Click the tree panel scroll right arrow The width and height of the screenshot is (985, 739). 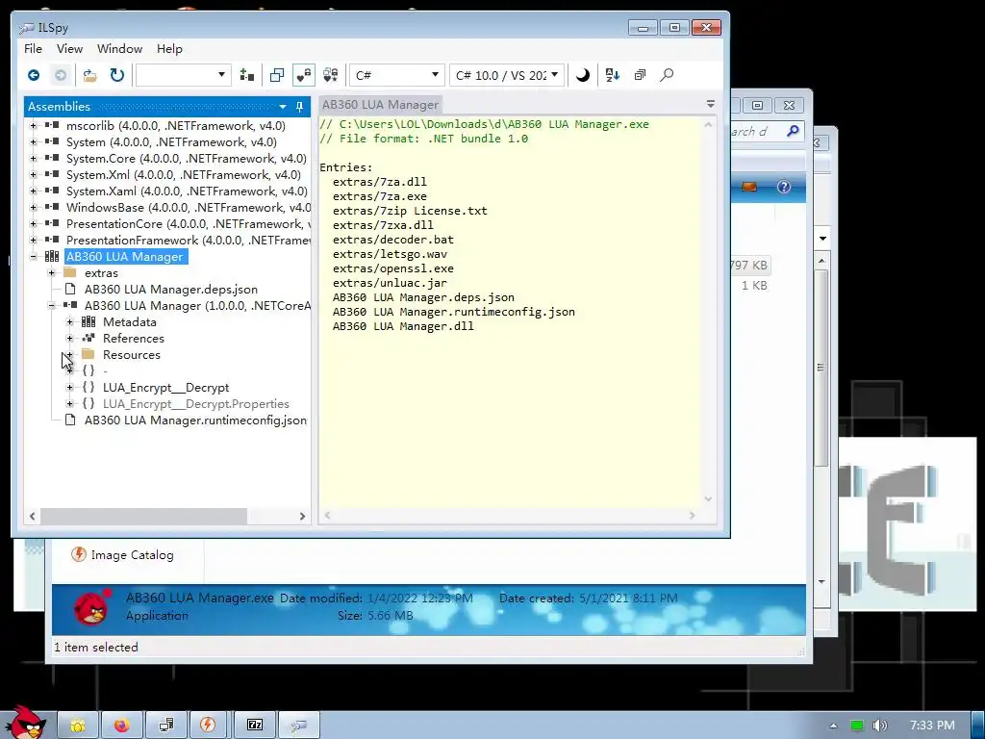point(302,516)
